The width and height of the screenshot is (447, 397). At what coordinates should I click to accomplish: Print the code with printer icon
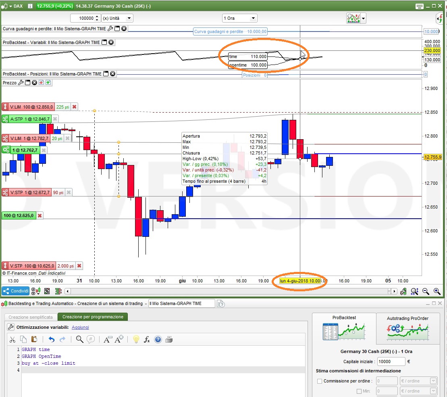(x=169, y=339)
